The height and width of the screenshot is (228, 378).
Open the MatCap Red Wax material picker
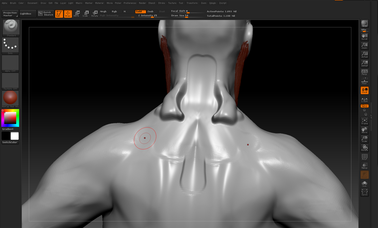click(x=10, y=99)
